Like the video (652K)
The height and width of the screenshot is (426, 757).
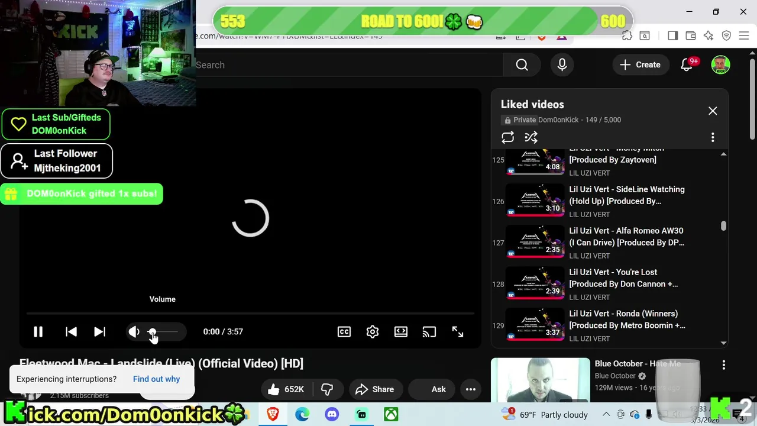click(286, 389)
